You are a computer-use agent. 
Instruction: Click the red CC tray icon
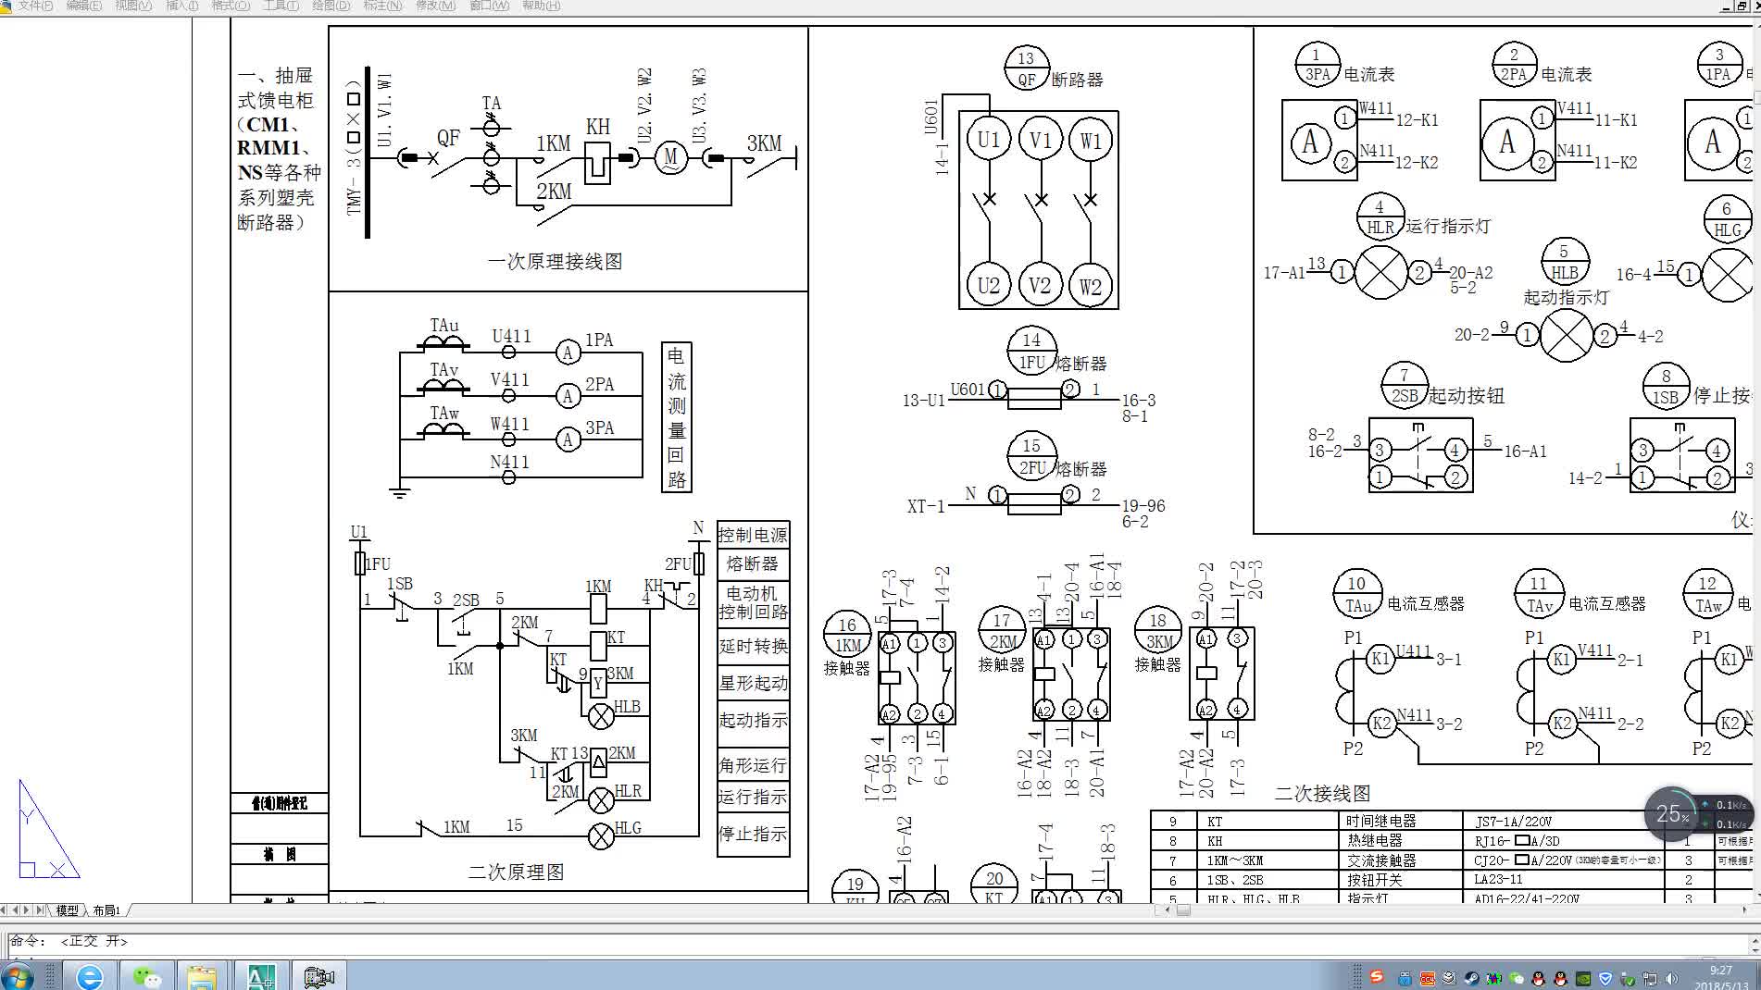(x=1427, y=978)
